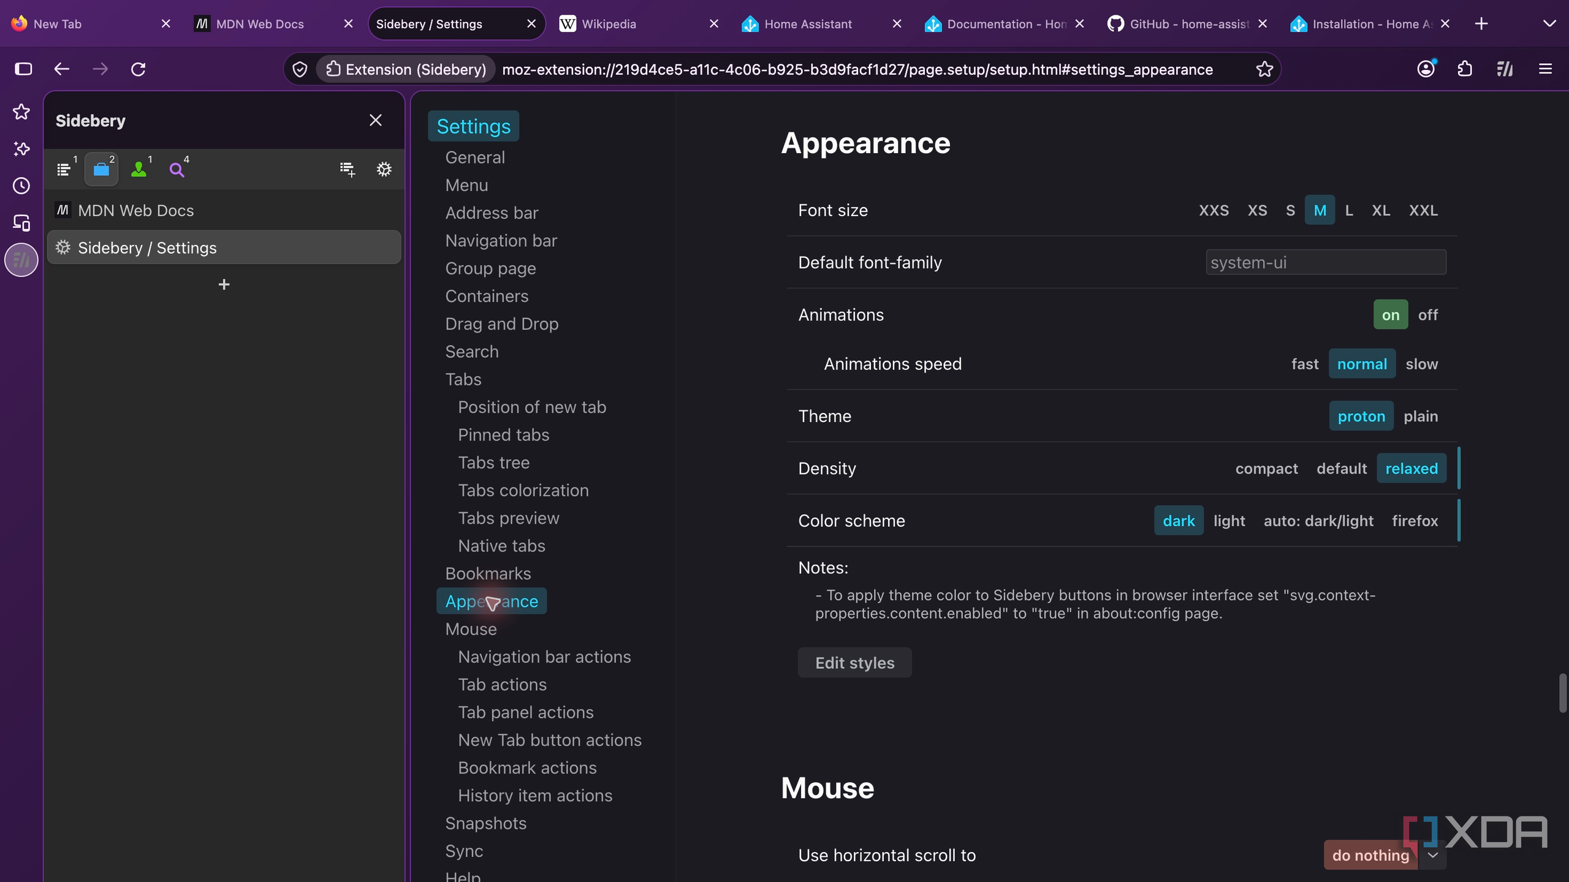
Task: Set Animations speed to fast
Action: (x=1305, y=364)
